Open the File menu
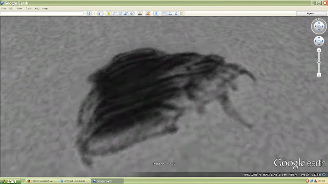The width and height of the screenshot is (328, 184). (4, 9)
